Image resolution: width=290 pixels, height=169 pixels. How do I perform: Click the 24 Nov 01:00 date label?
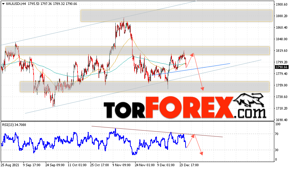145,165
